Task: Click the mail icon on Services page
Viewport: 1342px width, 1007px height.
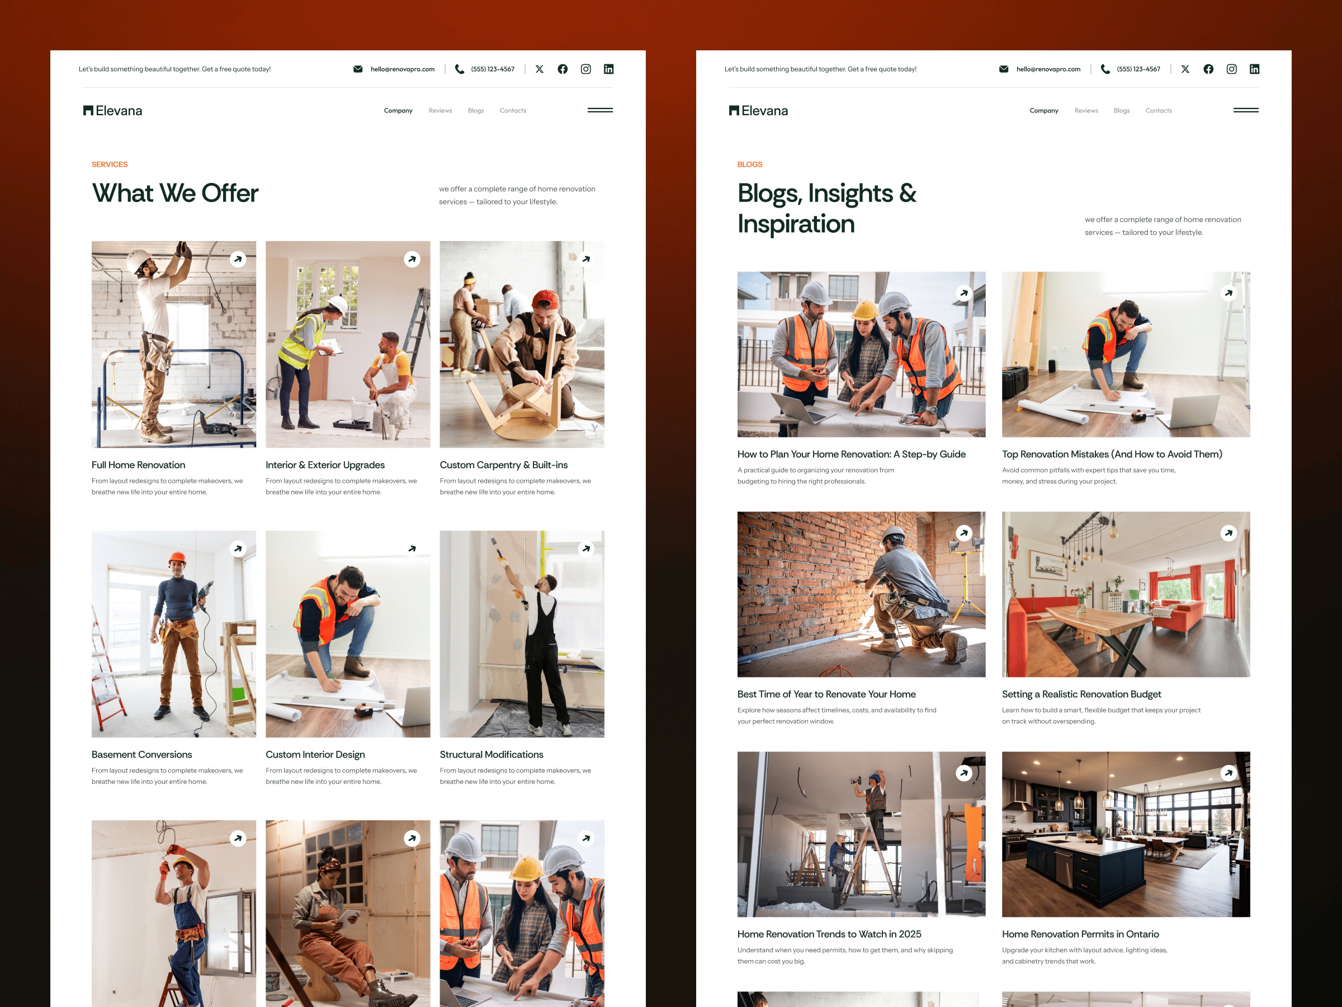Action: (358, 69)
